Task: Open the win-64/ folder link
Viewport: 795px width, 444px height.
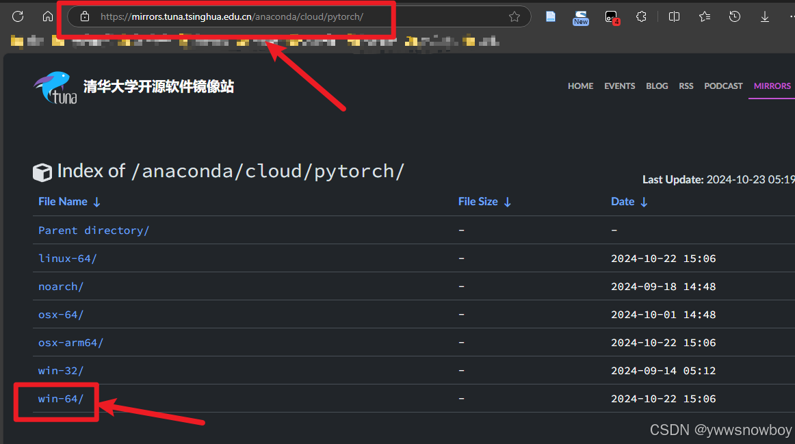Action: (x=61, y=399)
